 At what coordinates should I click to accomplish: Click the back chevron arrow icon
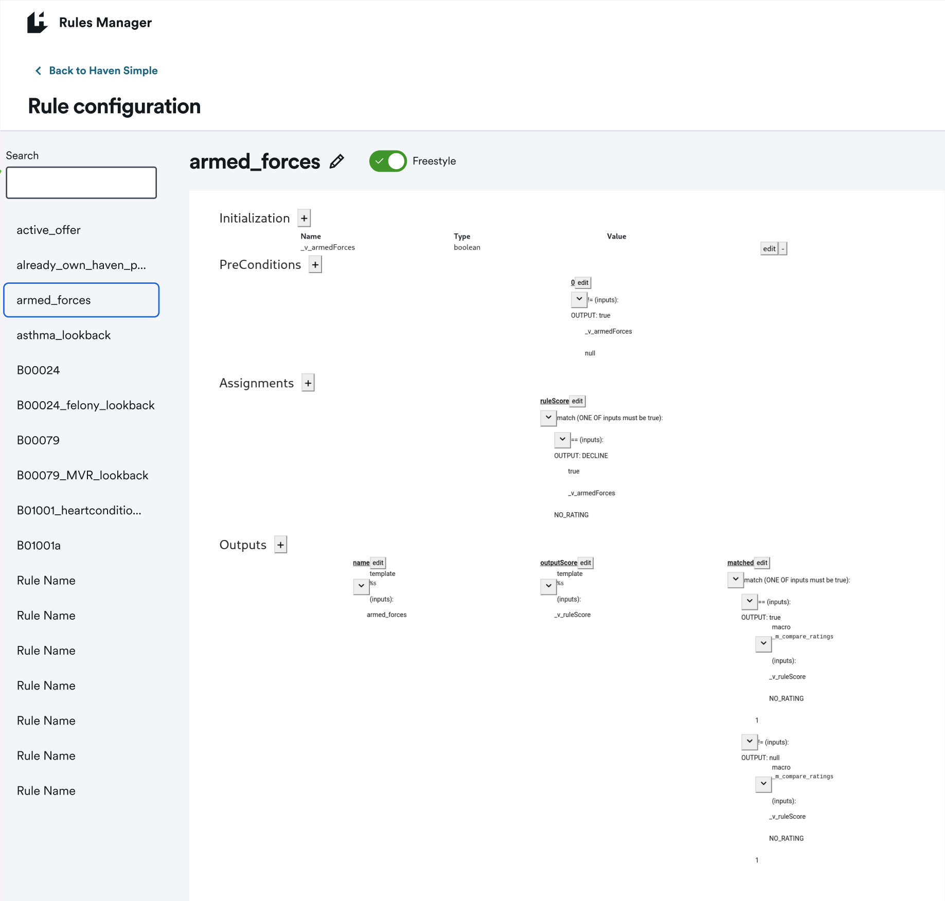click(38, 71)
